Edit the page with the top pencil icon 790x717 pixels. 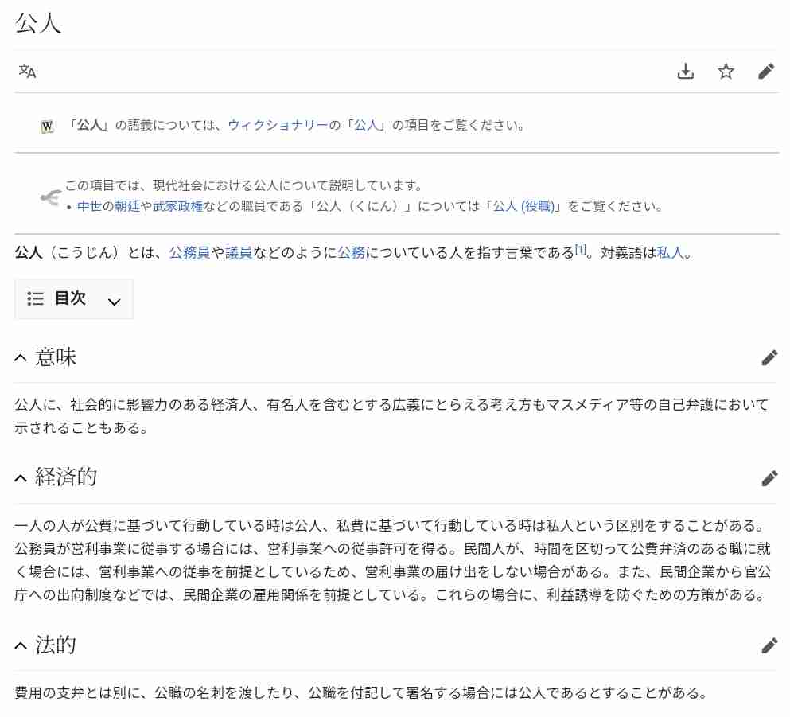(766, 72)
